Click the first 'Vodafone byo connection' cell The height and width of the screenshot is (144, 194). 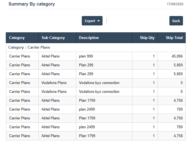click(99, 83)
